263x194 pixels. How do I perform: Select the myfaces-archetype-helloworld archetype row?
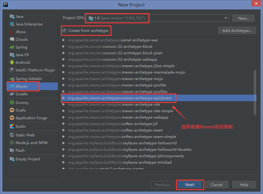[x=150, y=143]
